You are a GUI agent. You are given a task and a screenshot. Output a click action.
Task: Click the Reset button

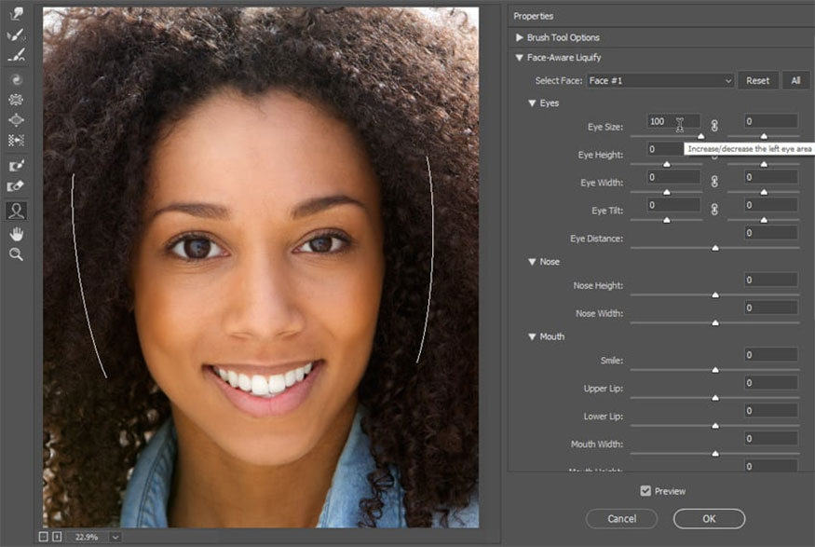click(x=757, y=80)
